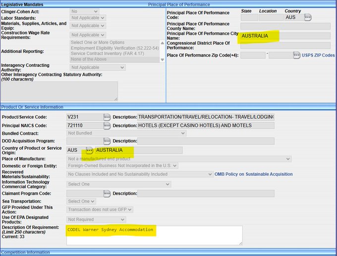Click the DOD Acquisition Program lookup button
Image resolution: width=337 pixels, height=256 pixels.
pos(107,141)
